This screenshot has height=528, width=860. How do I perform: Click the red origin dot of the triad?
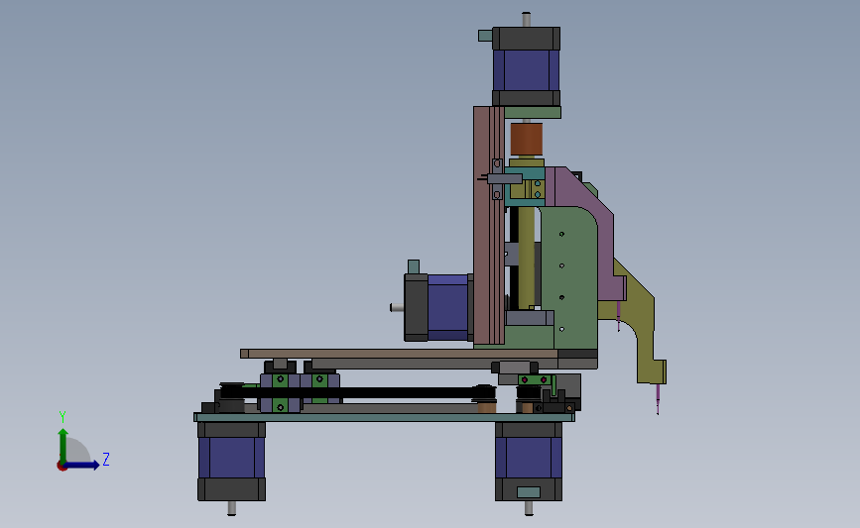coord(61,467)
